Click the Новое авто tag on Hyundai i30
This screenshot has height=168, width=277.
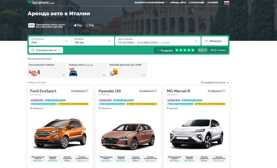106,100
